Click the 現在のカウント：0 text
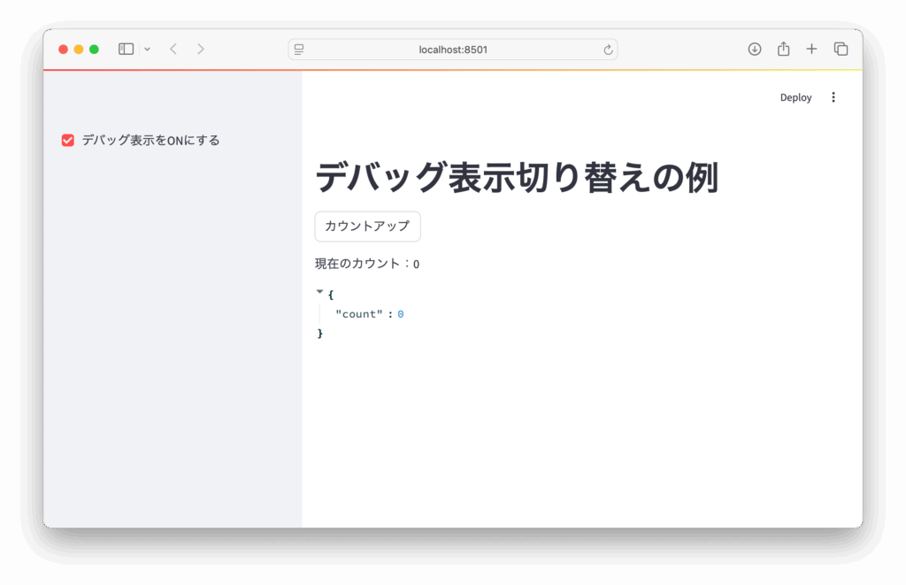 click(366, 264)
